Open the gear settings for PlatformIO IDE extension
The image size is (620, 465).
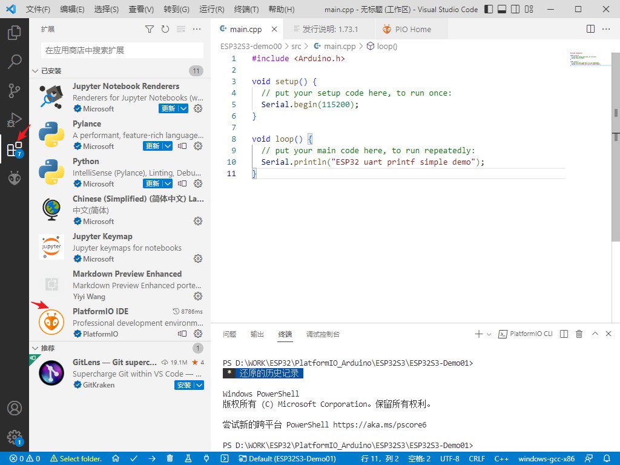pyautogui.click(x=198, y=334)
